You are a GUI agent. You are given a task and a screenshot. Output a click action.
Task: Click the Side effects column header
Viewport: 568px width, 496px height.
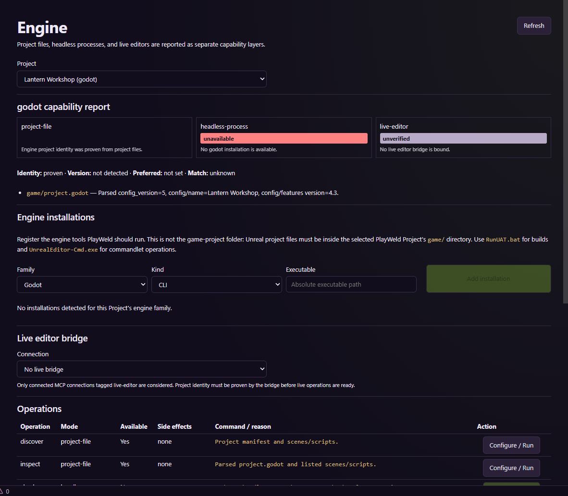(174, 426)
